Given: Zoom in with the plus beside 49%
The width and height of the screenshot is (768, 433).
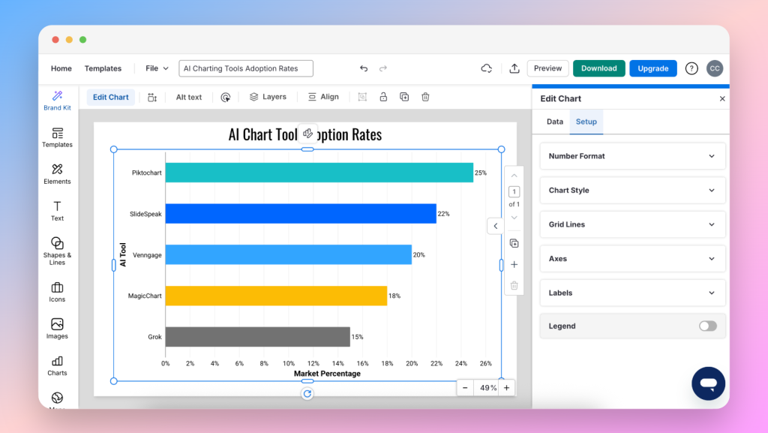Looking at the screenshot, I should [x=507, y=388].
